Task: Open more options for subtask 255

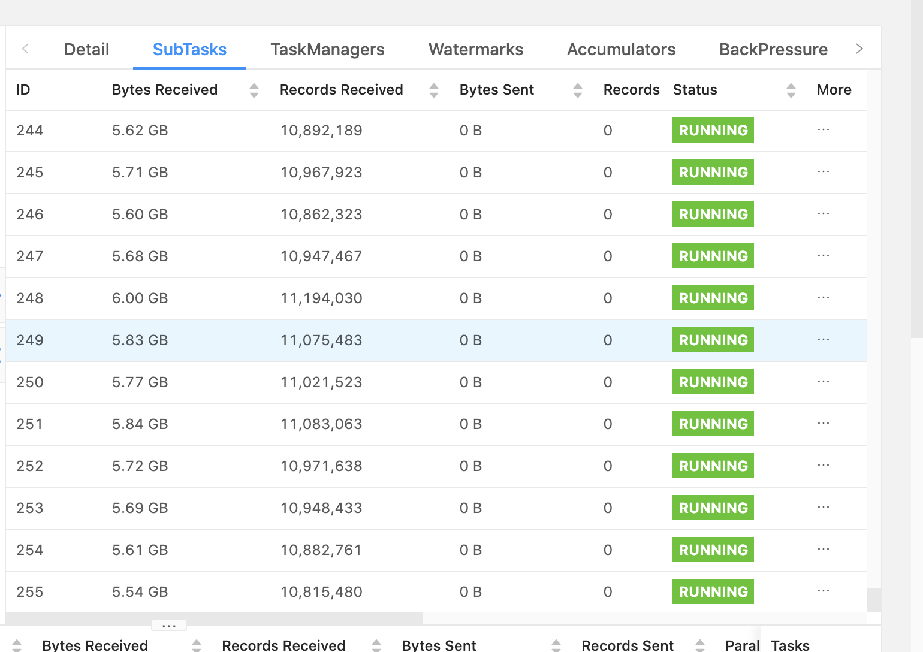Action: tap(823, 591)
